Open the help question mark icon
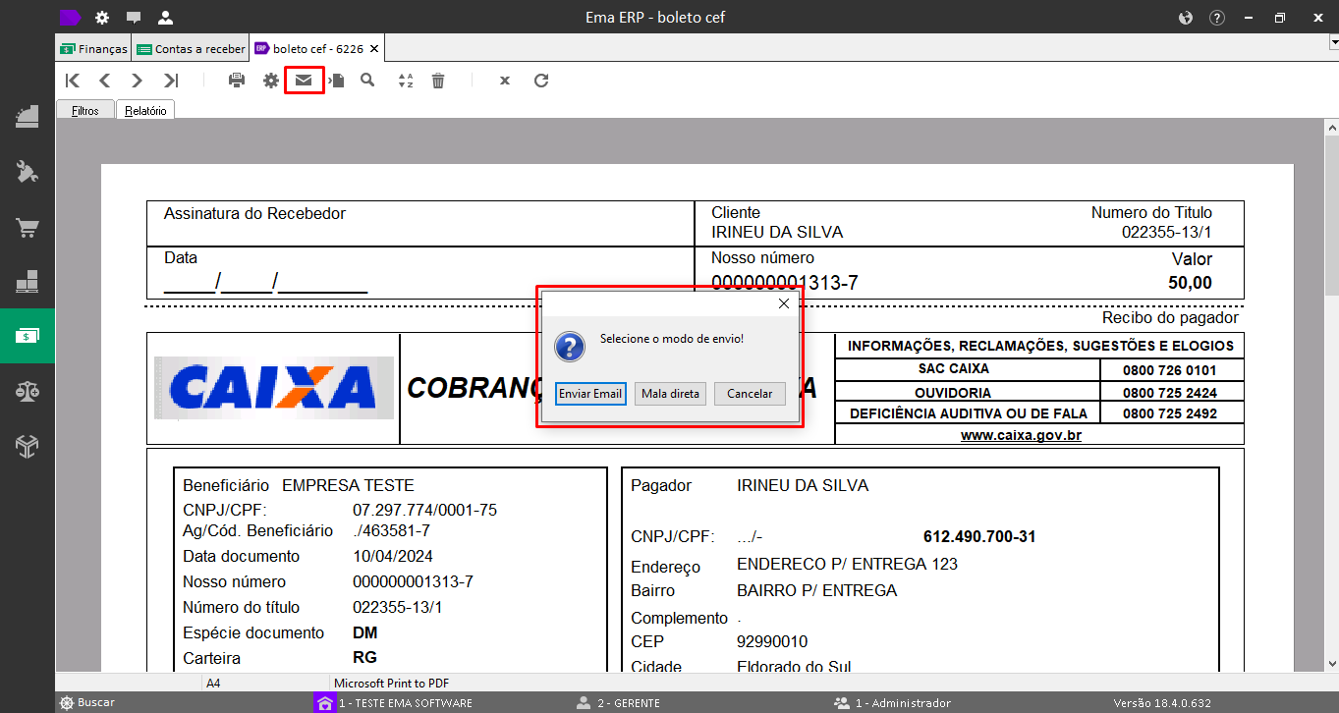This screenshot has height=713, width=1339. (1217, 18)
